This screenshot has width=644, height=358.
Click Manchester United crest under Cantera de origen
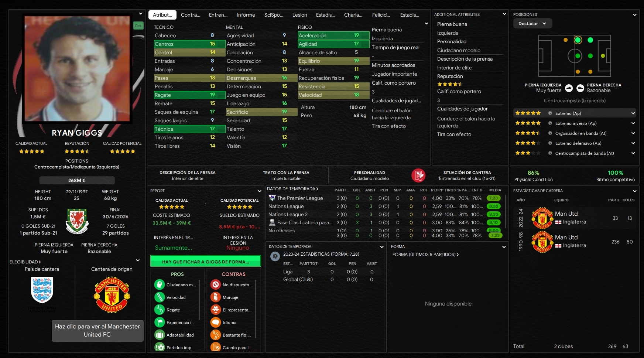tap(112, 294)
